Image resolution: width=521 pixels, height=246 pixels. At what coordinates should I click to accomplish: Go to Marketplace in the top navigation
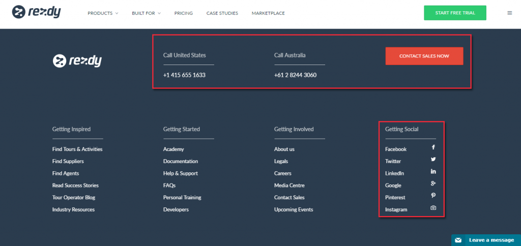(x=268, y=13)
